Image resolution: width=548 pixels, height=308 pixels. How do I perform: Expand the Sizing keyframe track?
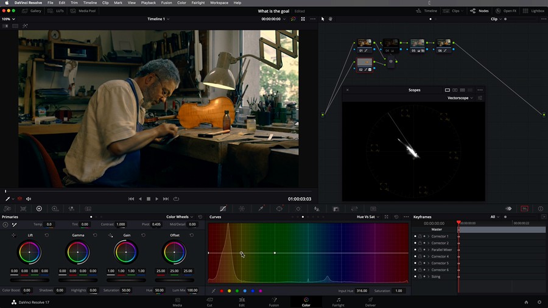pos(429,276)
